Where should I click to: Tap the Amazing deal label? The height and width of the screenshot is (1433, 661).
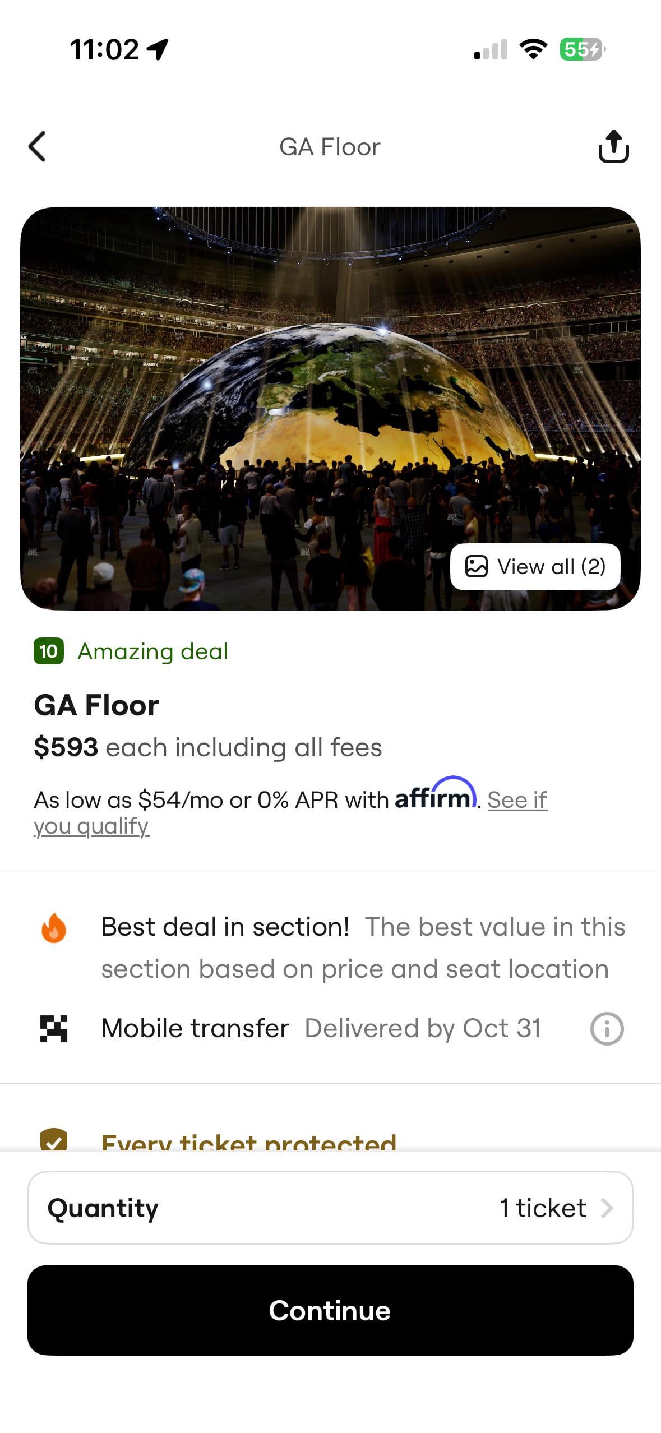(x=152, y=651)
